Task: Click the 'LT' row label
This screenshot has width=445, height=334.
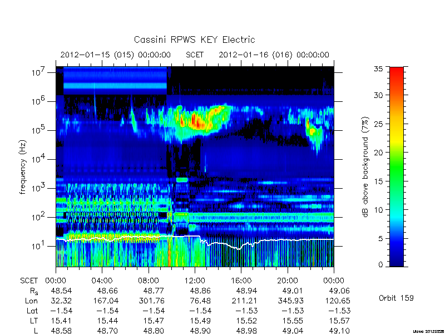Action: pos(34,321)
